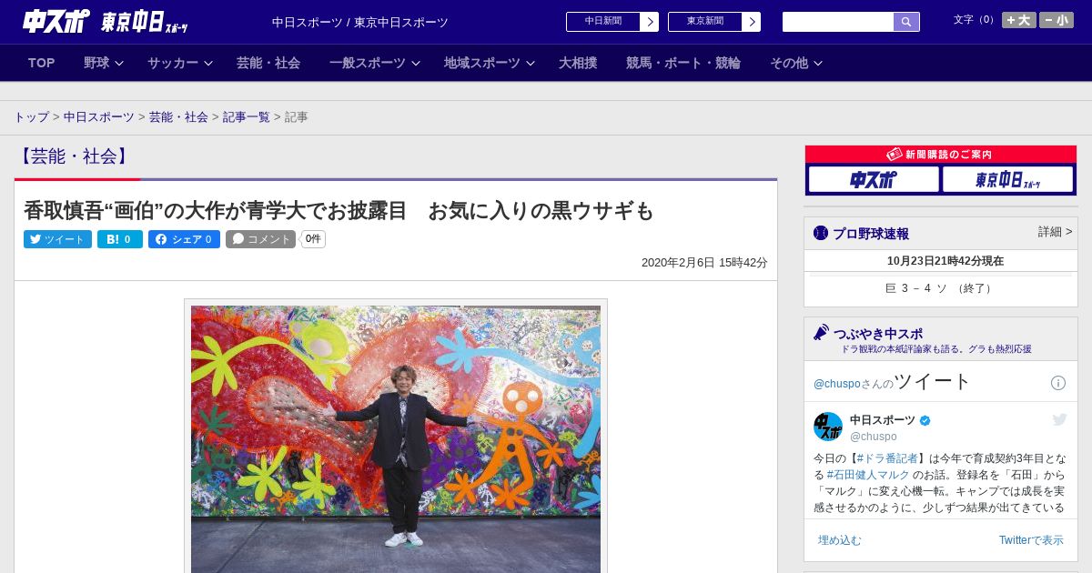Image resolution: width=1092 pixels, height=573 pixels.
Task: Open comments with the コメント button
Action: coord(260,239)
